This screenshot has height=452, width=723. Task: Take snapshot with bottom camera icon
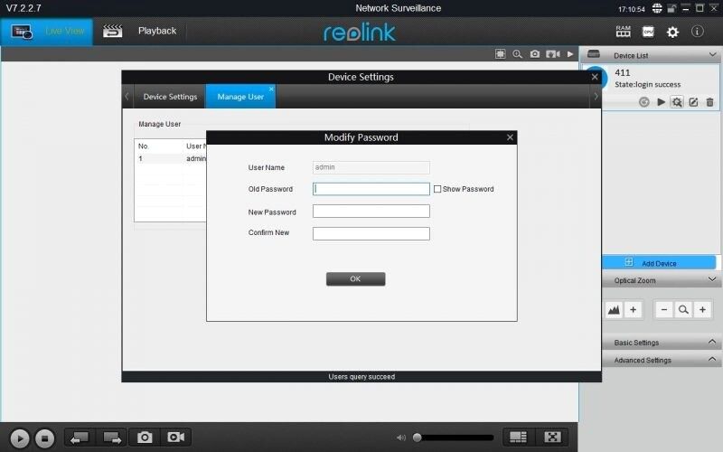pyautogui.click(x=145, y=438)
